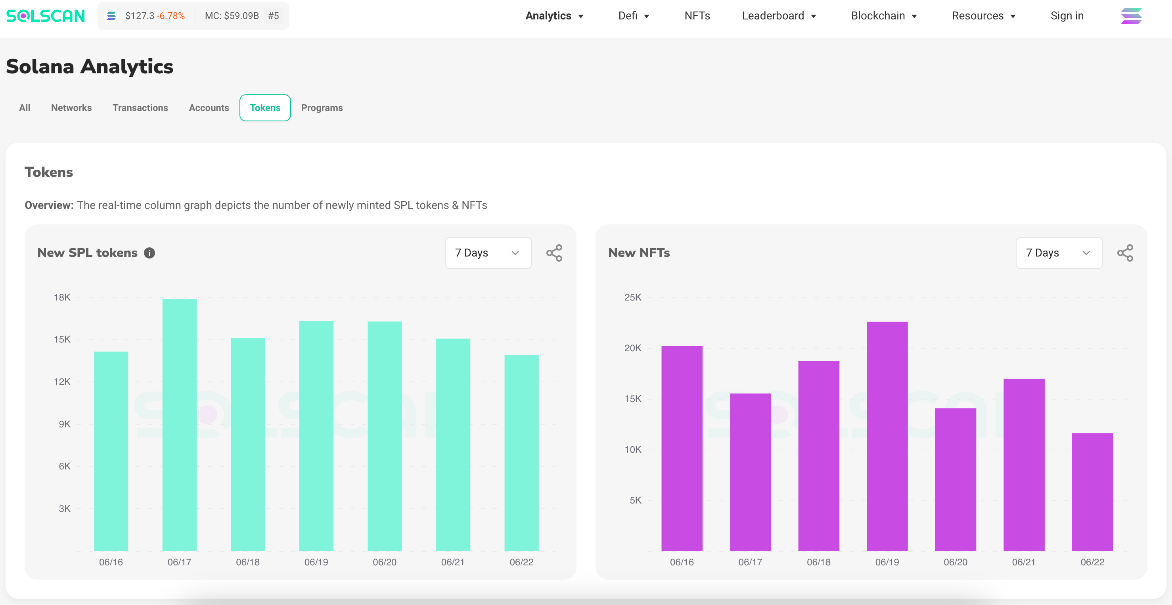Image resolution: width=1172 pixels, height=605 pixels.
Task: Click the Solscan logo
Action: point(46,16)
